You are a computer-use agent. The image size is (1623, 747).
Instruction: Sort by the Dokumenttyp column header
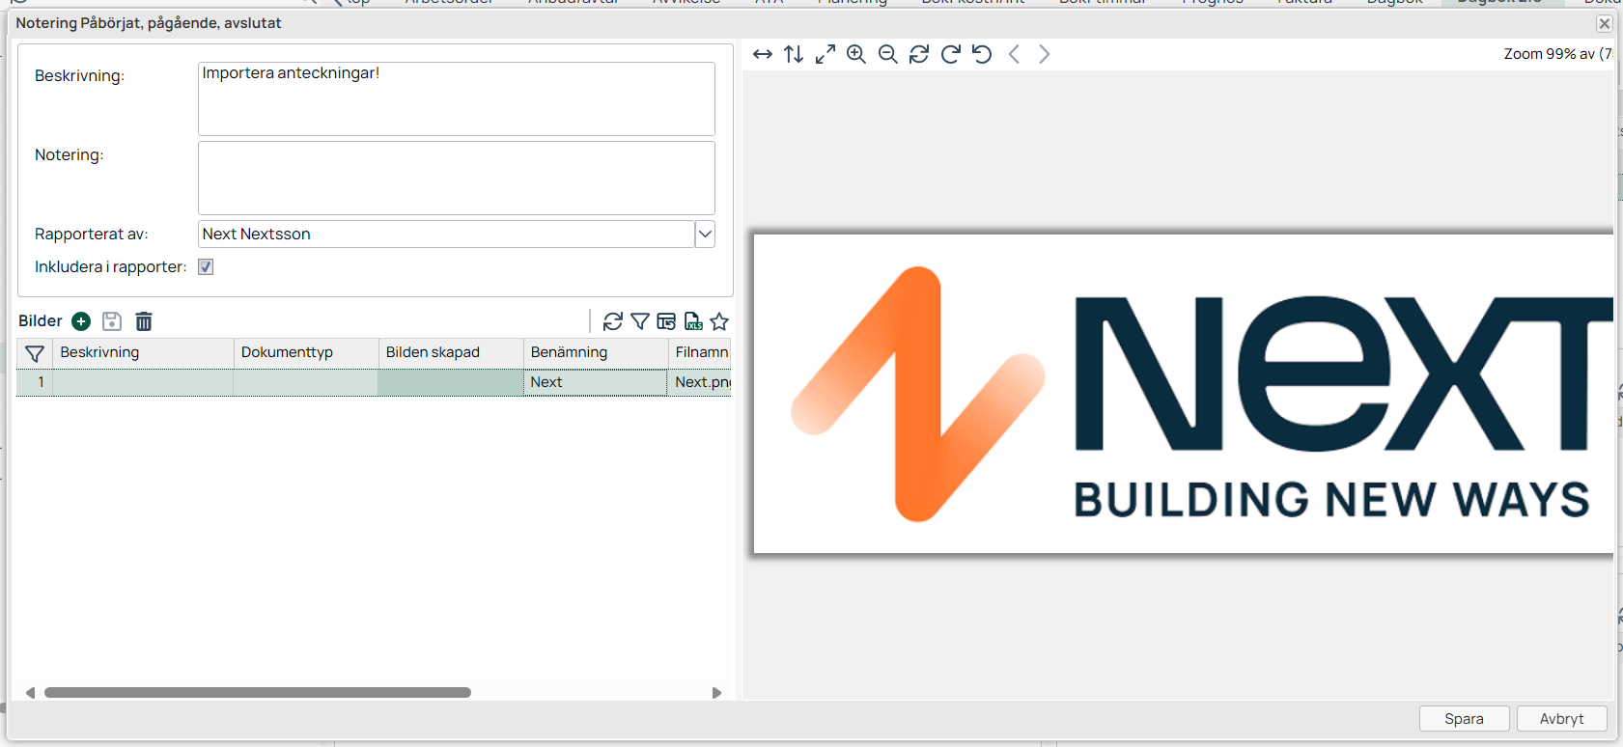tap(306, 353)
